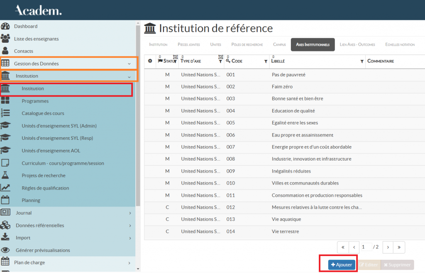
Task: Expand the Plan de charge section
Action: coord(130,263)
